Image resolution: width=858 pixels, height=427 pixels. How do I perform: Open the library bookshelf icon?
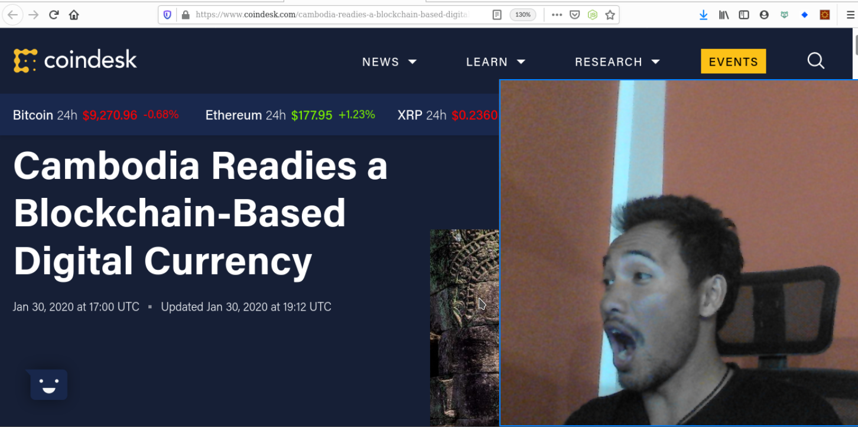[724, 15]
